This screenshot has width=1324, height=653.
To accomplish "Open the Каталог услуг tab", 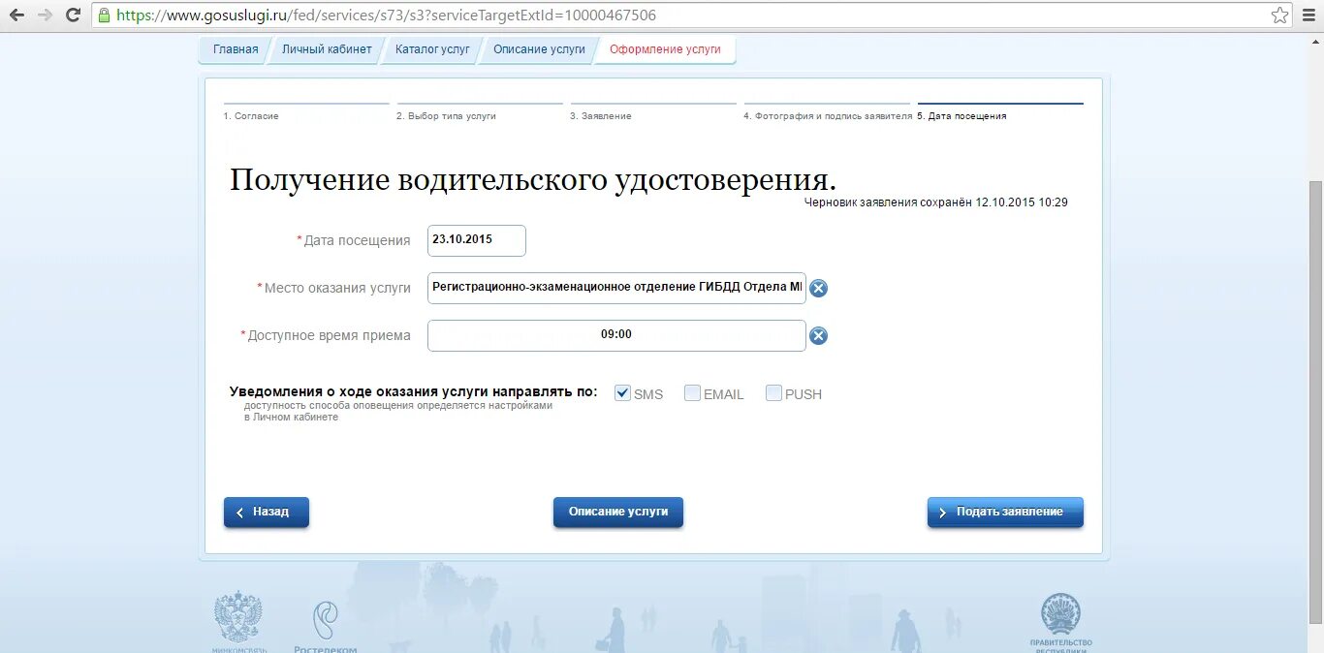I will pyautogui.click(x=431, y=48).
